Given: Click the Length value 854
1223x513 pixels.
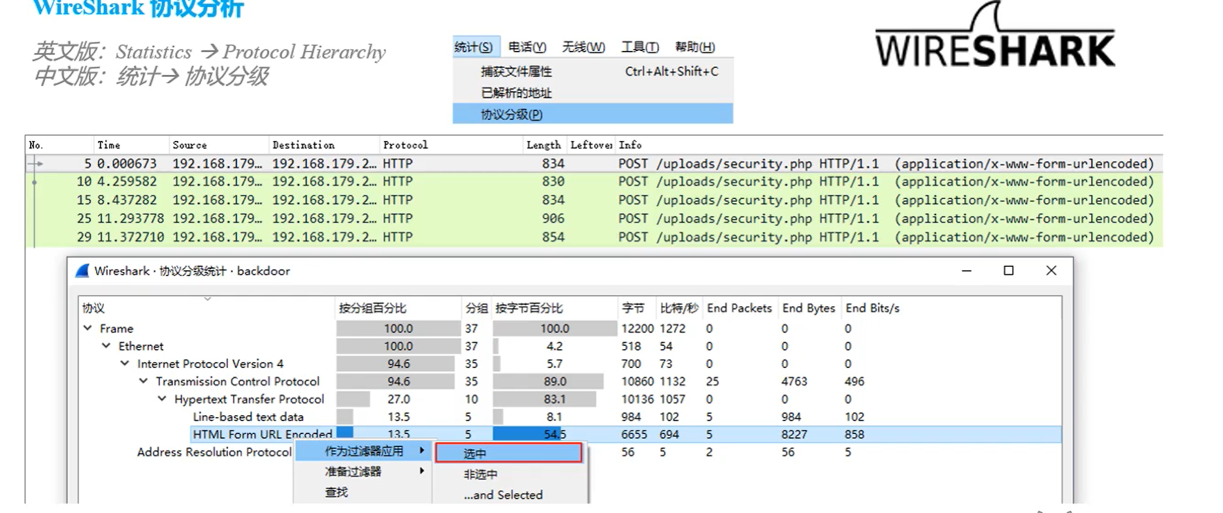Looking at the screenshot, I should click(x=553, y=237).
